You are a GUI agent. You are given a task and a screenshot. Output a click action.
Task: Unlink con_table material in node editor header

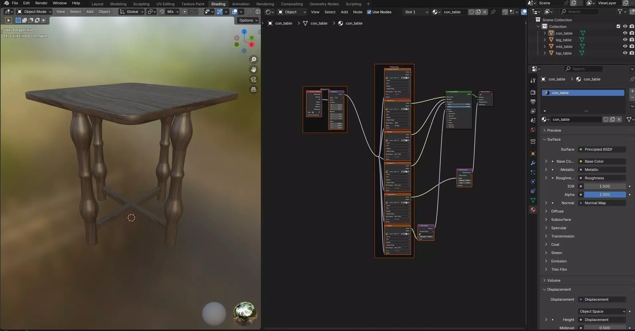click(485, 12)
